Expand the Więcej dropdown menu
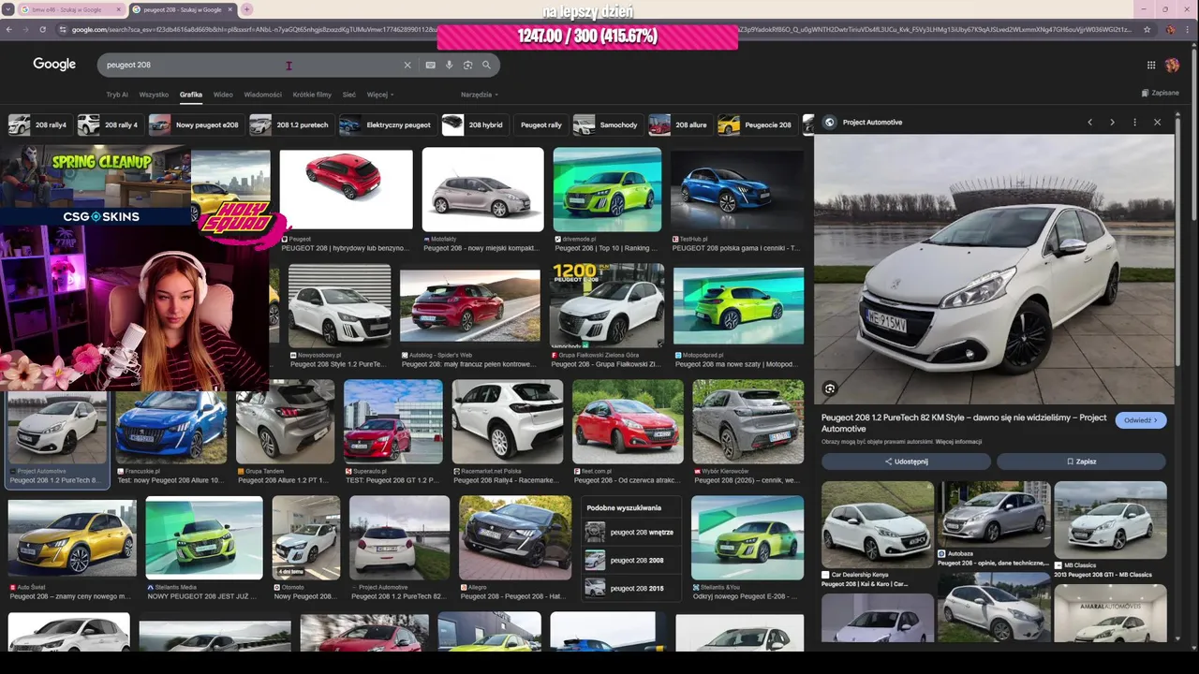The height and width of the screenshot is (674, 1199). (380, 95)
